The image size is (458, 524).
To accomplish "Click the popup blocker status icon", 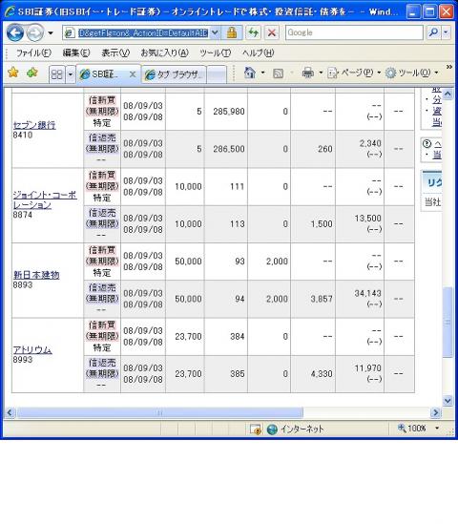I will (256, 430).
